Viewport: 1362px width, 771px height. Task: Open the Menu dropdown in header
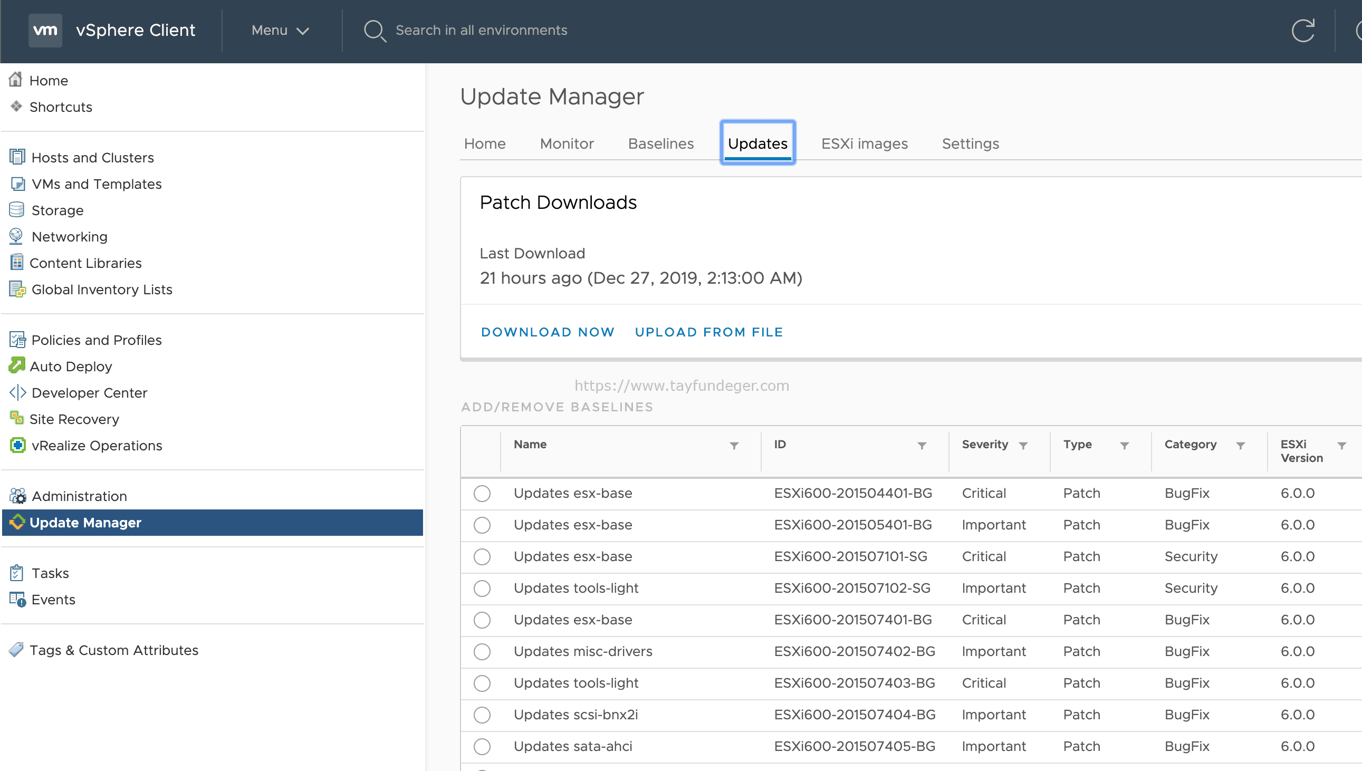(x=280, y=30)
